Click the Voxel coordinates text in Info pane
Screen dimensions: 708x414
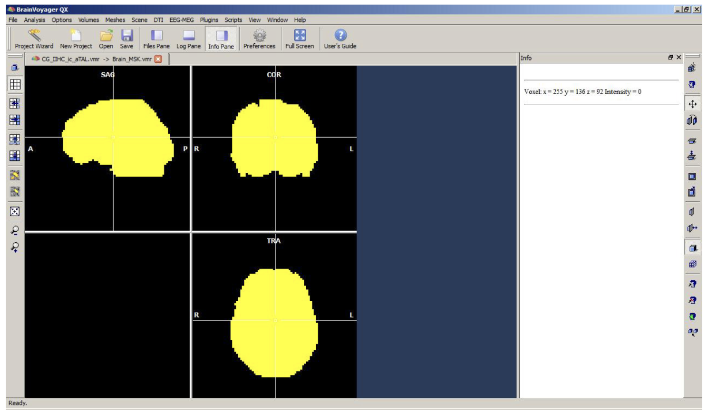point(582,92)
